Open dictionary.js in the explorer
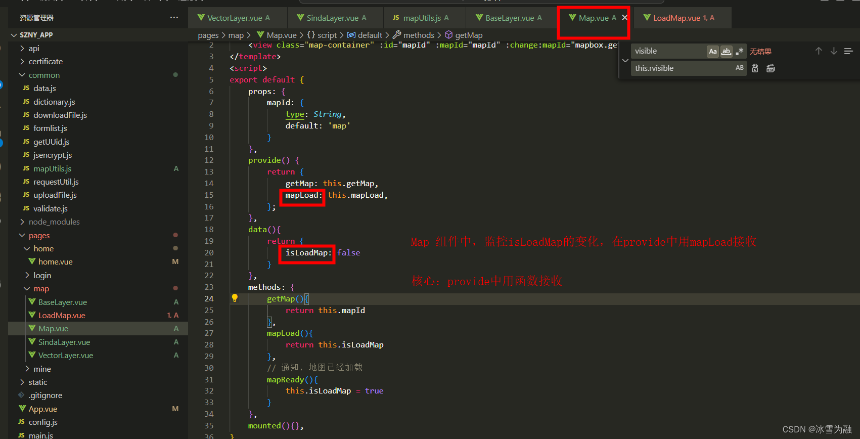This screenshot has width=860, height=439. tap(54, 102)
